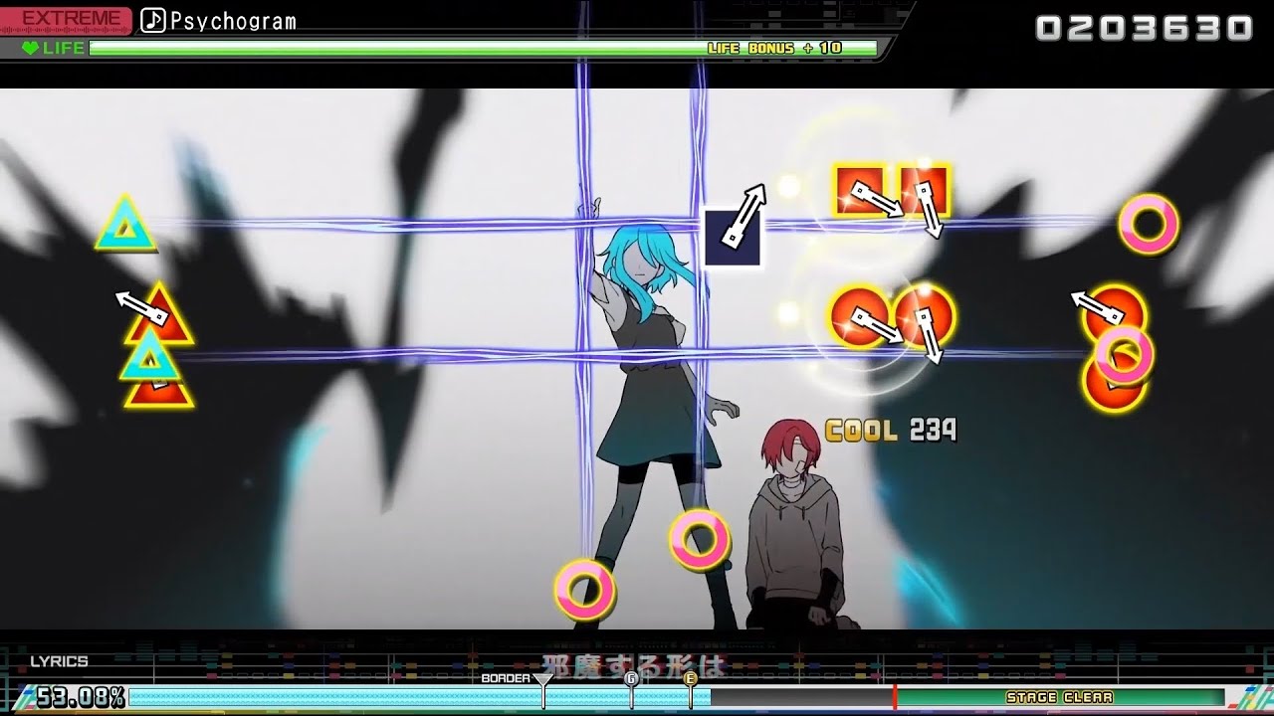Click the Psychogram song title
Image resolution: width=1274 pixels, height=716 pixels.
(233, 21)
